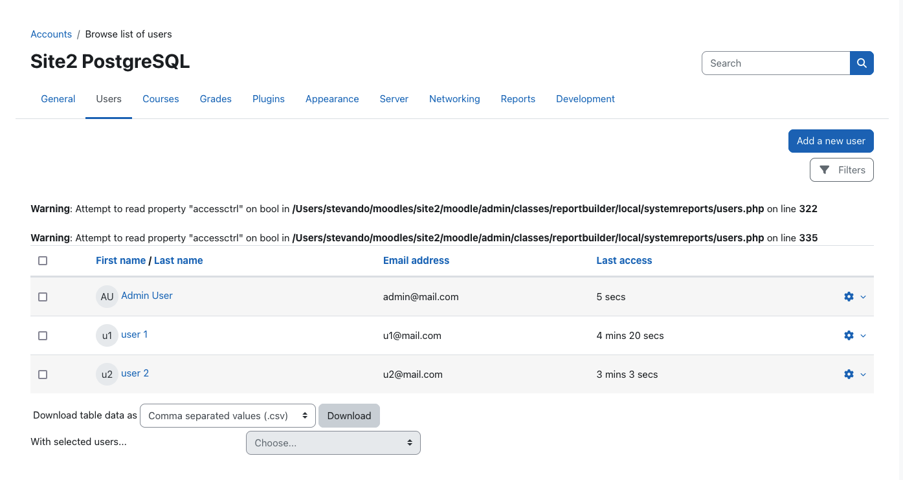Click the Add a new user button
The width and height of the screenshot is (903, 480).
831,141
